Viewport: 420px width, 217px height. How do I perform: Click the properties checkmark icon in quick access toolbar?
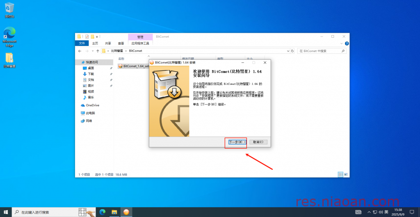(87, 37)
